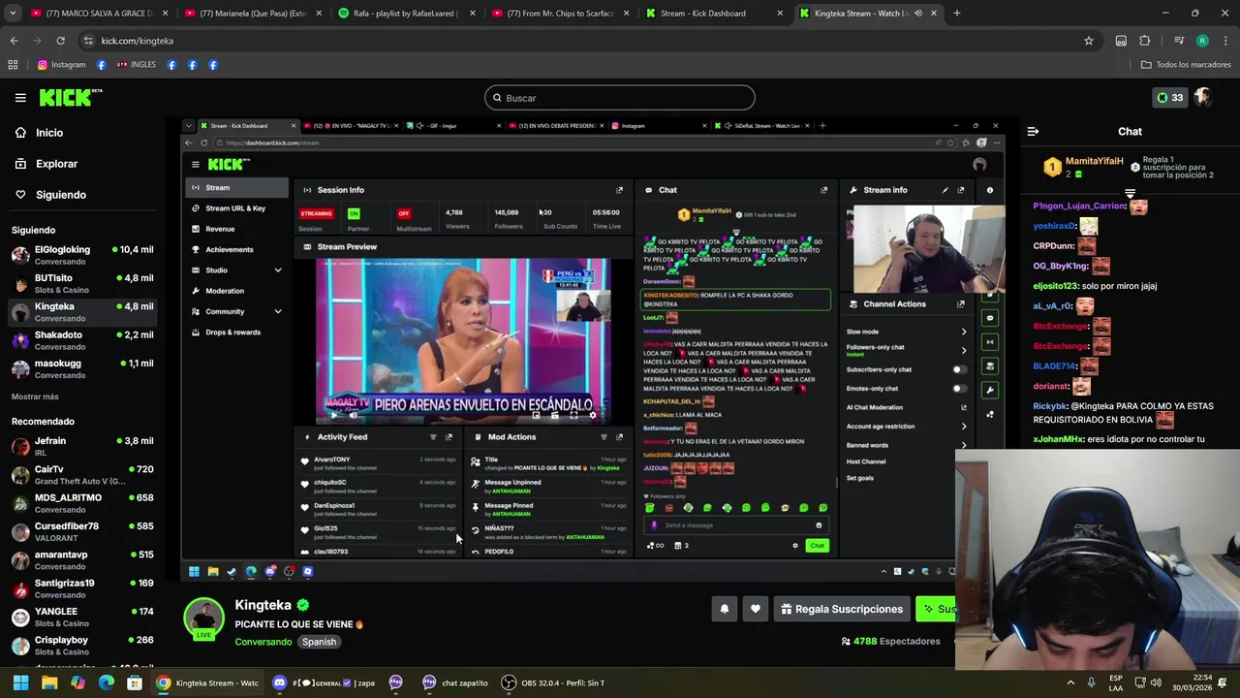Open Inicio in Kick sidebar
The width and height of the screenshot is (1240, 698).
[49, 133]
